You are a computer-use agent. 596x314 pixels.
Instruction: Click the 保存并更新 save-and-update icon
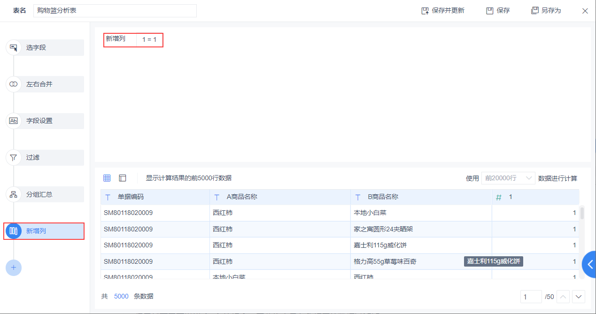pyautogui.click(x=425, y=10)
